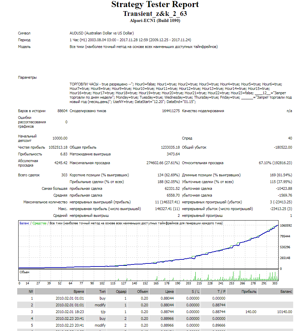The height and width of the screenshot is (331, 305).
Task: Select the price "0.88966" in row 4
Action: (x=167, y=319)
